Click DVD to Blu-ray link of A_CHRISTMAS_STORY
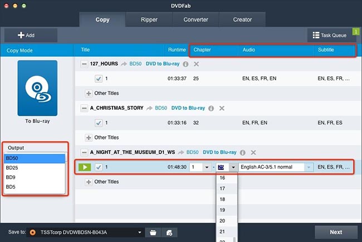Viewport: 362px width, 242px height. [188, 108]
